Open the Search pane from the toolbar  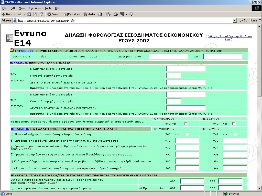(54, 14)
